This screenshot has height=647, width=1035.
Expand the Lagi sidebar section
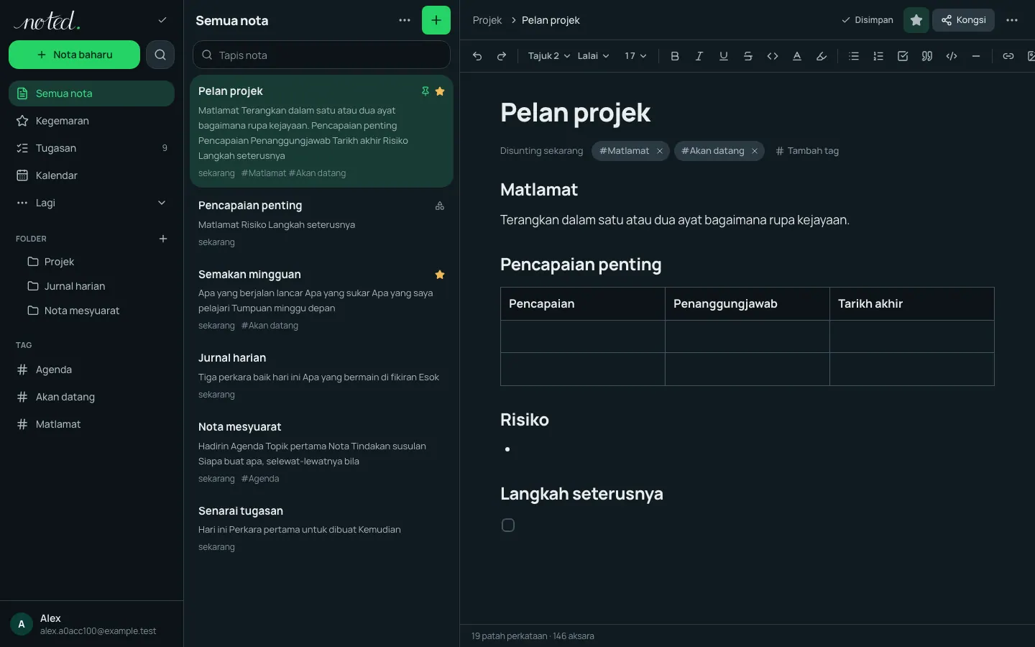(x=91, y=203)
